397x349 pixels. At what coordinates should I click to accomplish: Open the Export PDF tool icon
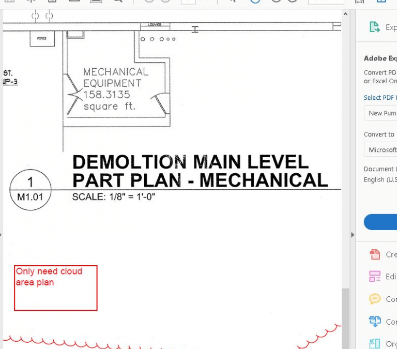(375, 27)
